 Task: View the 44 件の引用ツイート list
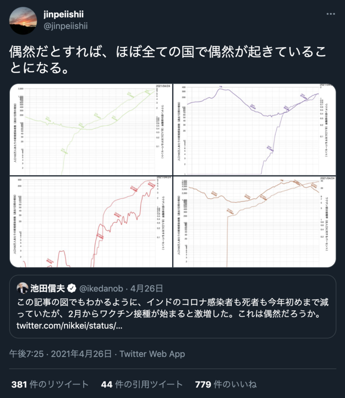pos(142,385)
